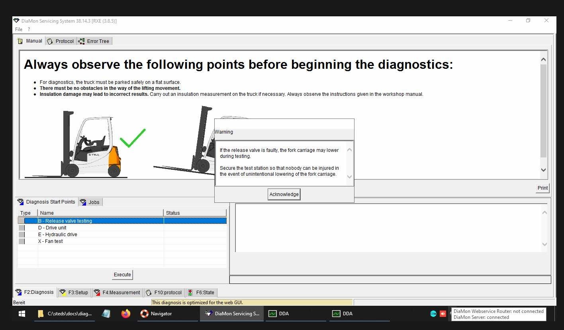Select row X - Fan test
This screenshot has width=564, height=330.
[x=122, y=241]
